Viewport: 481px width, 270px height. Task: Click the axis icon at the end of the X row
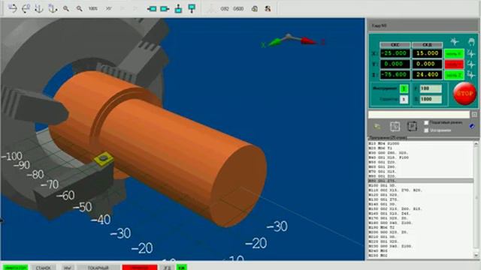click(471, 54)
